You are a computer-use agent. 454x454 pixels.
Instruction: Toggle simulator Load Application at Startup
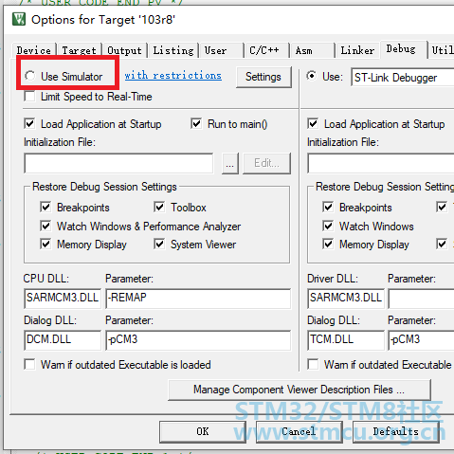[29, 123]
